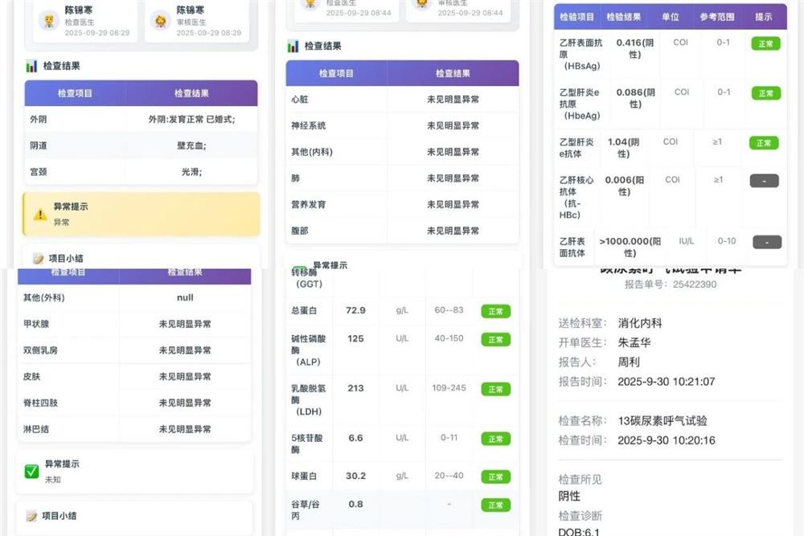Select the 提示 column header
This screenshot has width=804, height=536.
pyautogui.click(x=764, y=17)
